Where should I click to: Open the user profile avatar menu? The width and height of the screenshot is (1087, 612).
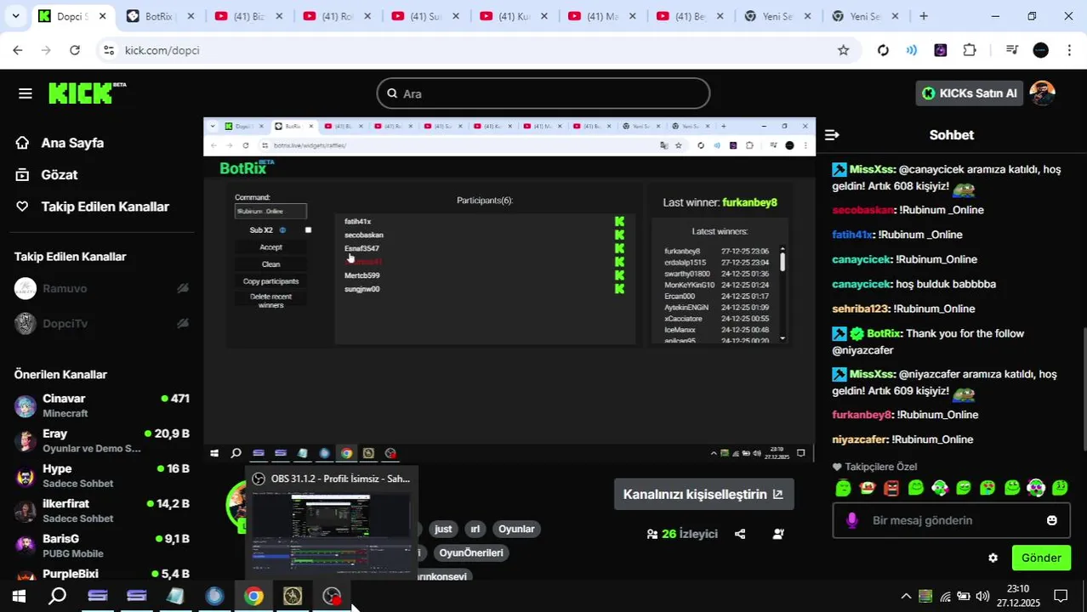click(x=1042, y=93)
